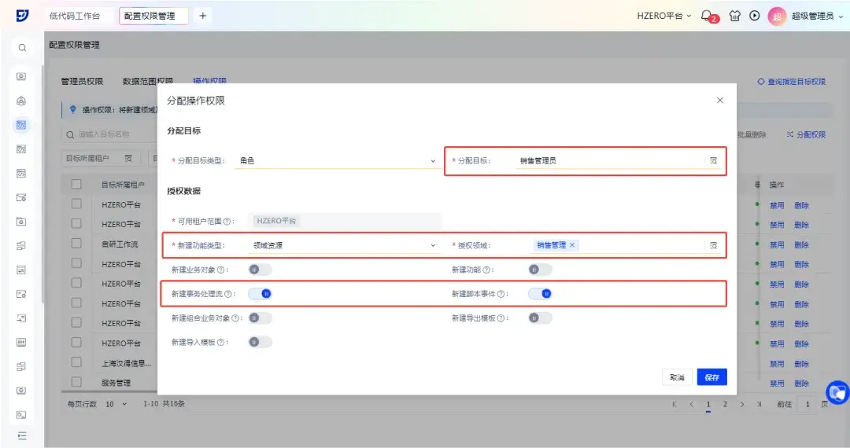
Task: Open the 管理员权限 tab
Action: [x=82, y=81]
